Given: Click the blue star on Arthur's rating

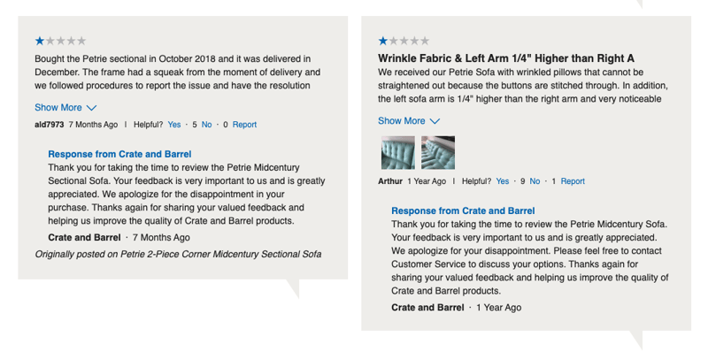Looking at the screenshot, I should coord(383,41).
